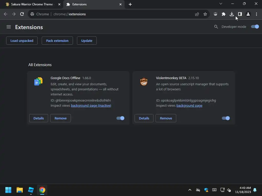This screenshot has width=262, height=196.
Task: Click the Violentmonkey ID text
Action: [186, 100]
